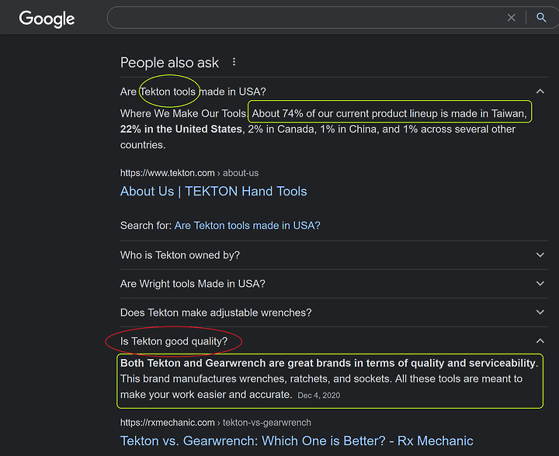Open 'Tekton vs. Gearwrench: Which One is Better?' link
The width and height of the screenshot is (559, 456).
(297, 440)
